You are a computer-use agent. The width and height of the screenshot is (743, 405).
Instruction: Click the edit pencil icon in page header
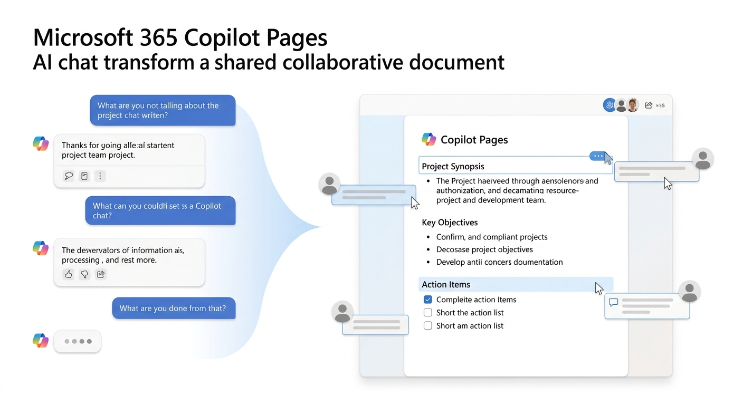(649, 105)
